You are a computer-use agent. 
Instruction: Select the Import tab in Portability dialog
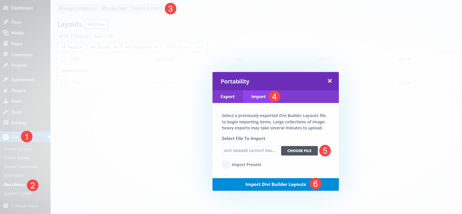[258, 96]
